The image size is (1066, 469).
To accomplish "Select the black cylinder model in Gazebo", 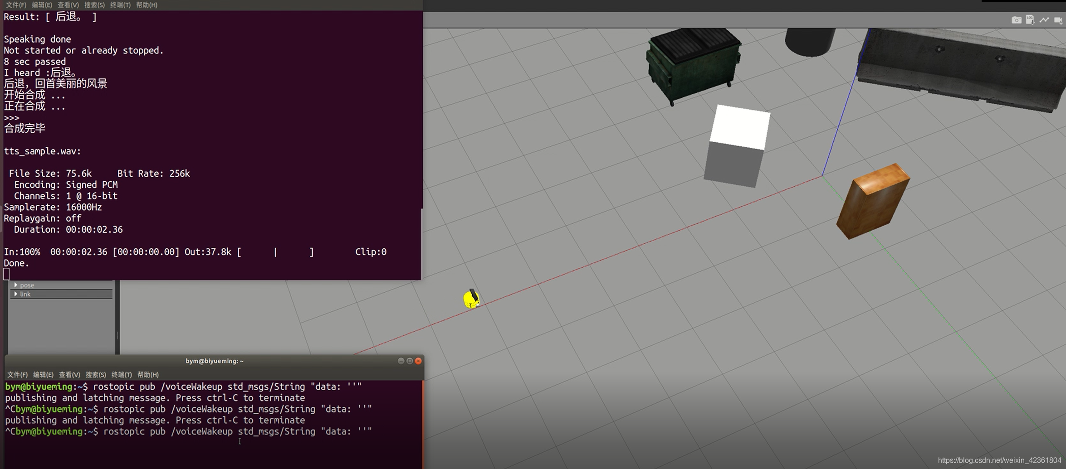I will pos(810,42).
